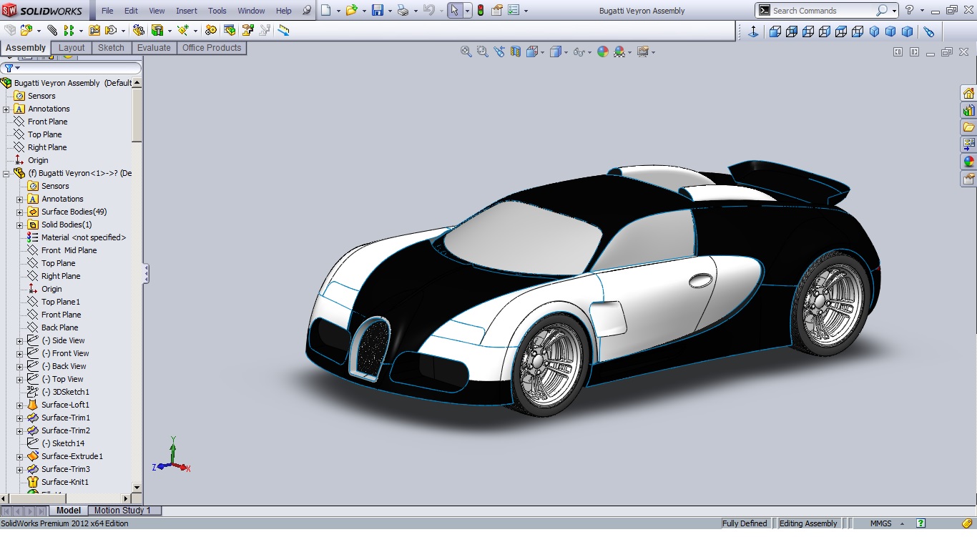Open Smart Fasteners tool
This screenshot has height=537, width=977.
[x=94, y=31]
